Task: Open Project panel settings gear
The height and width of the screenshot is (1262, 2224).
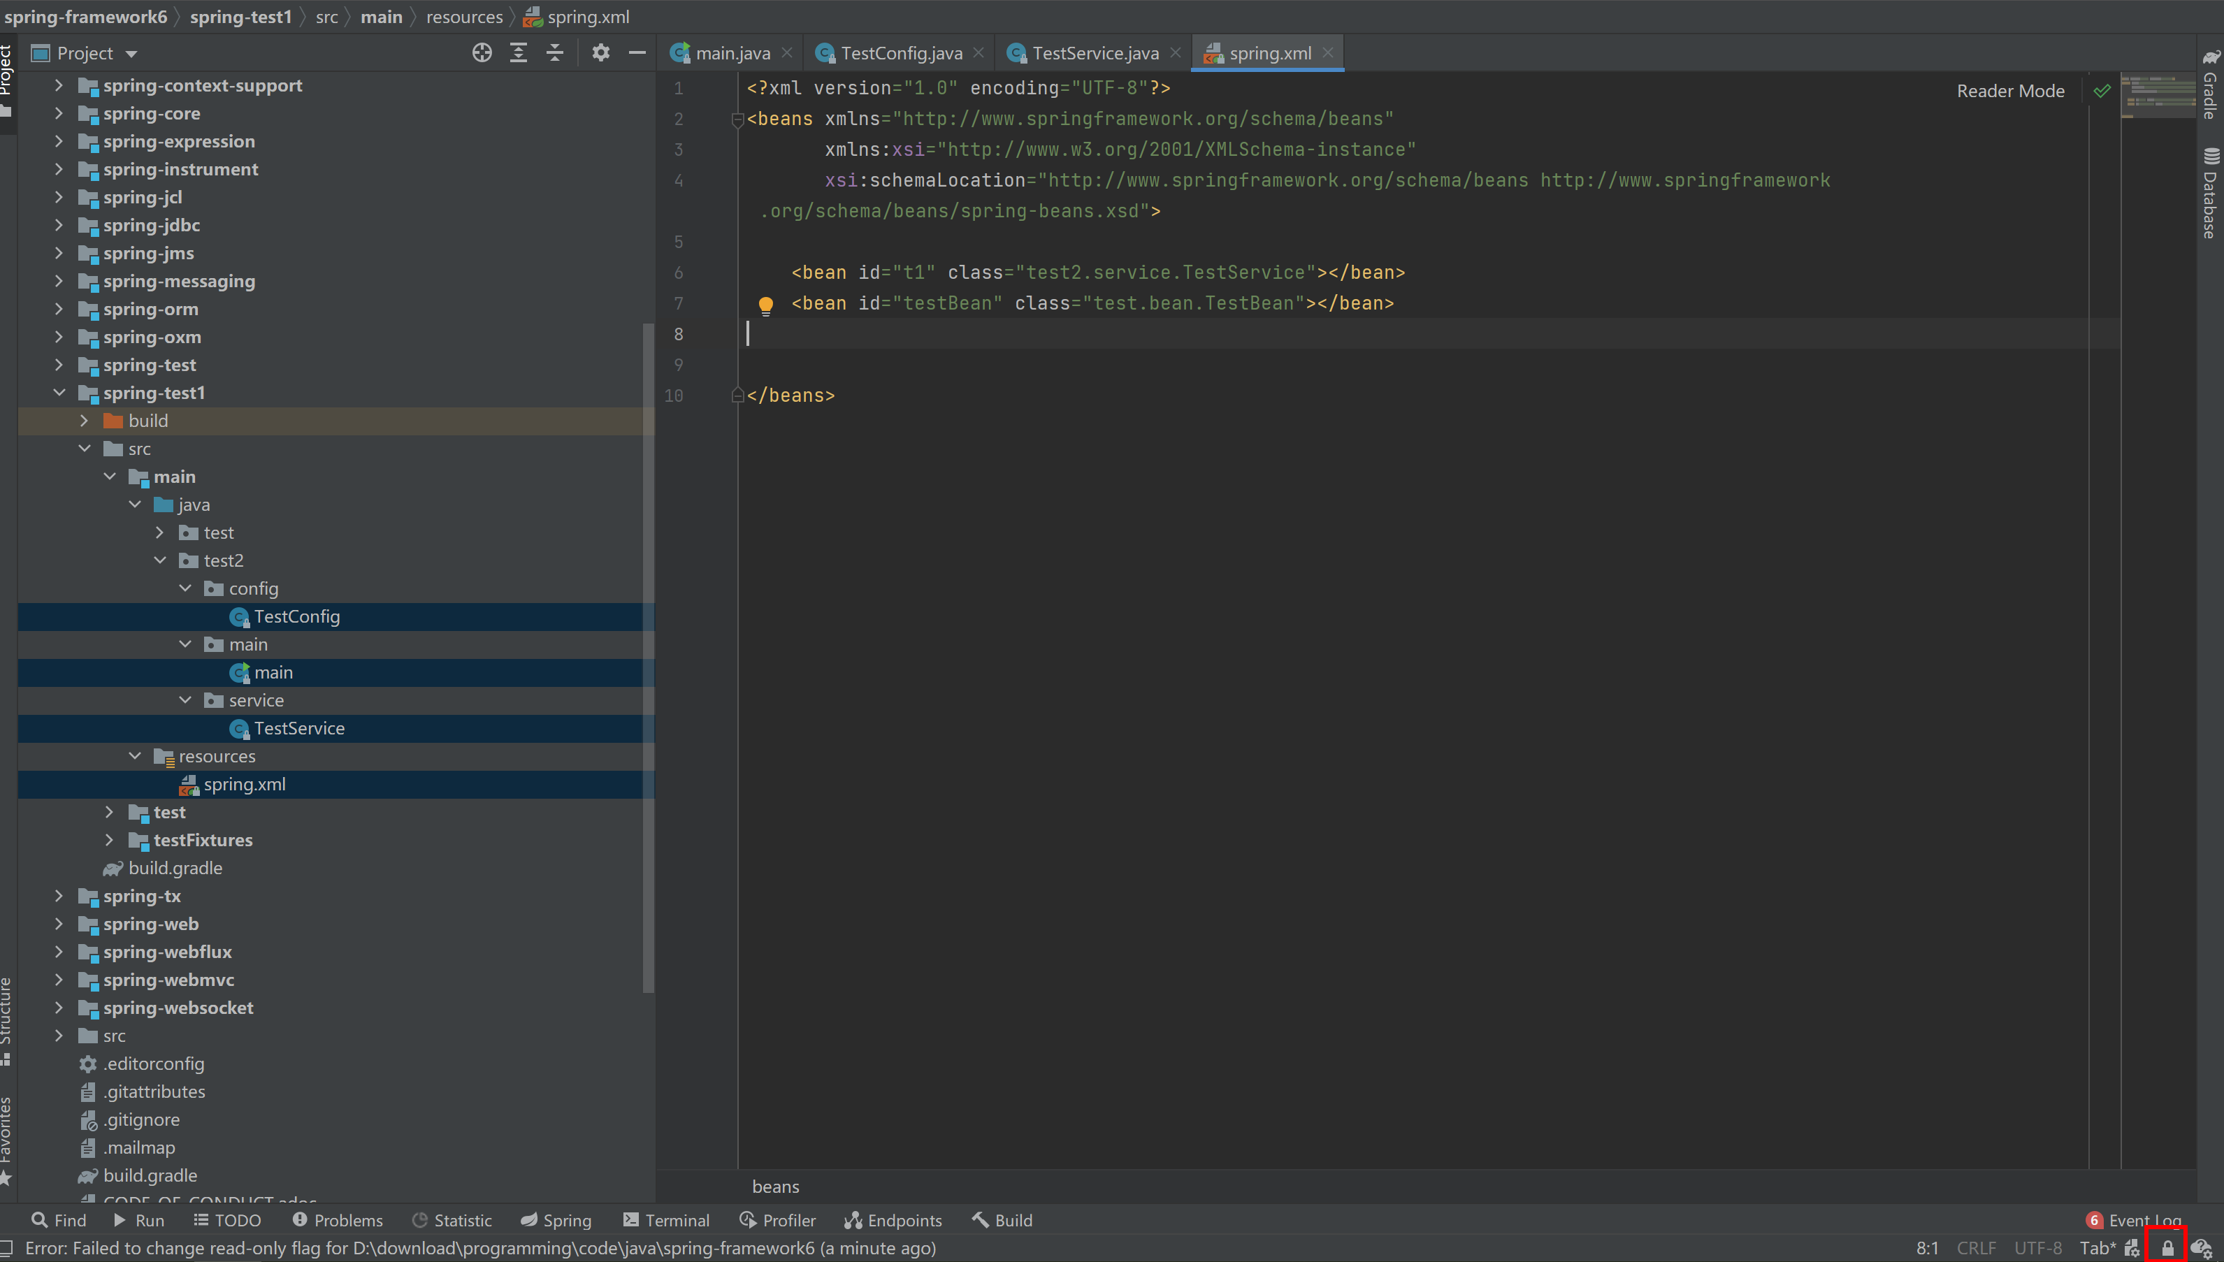Action: click(600, 53)
